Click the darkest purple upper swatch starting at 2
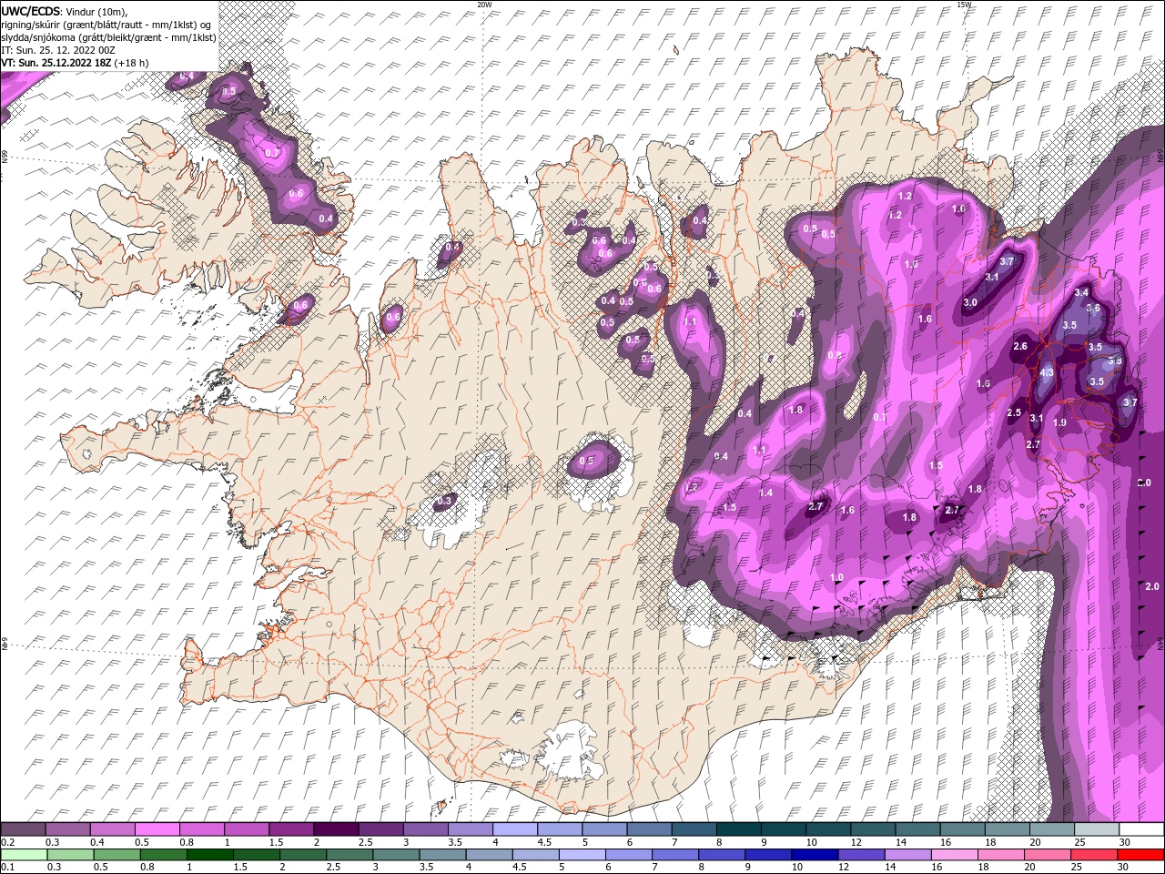The image size is (1165, 874). point(335,829)
